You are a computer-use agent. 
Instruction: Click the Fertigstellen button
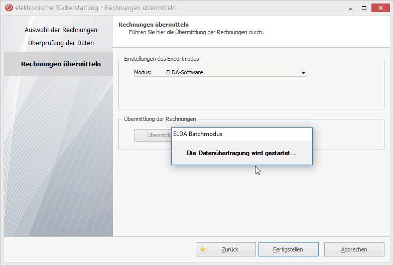click(x=288, y=249)
